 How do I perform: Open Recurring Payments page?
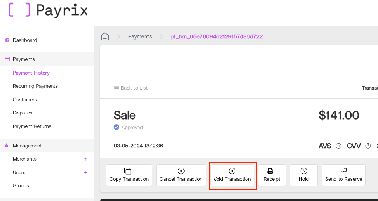35,86
